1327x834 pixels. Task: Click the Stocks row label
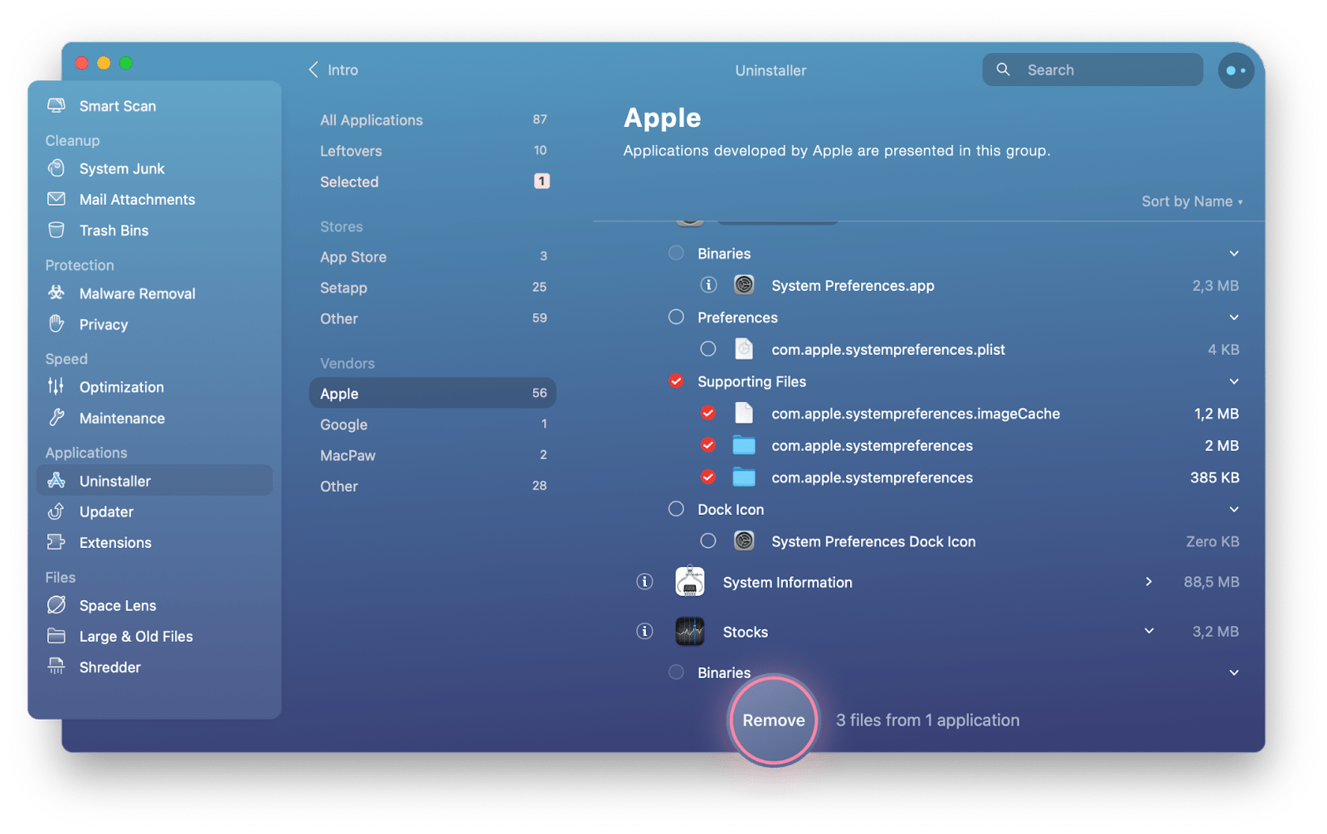[745, 632]
